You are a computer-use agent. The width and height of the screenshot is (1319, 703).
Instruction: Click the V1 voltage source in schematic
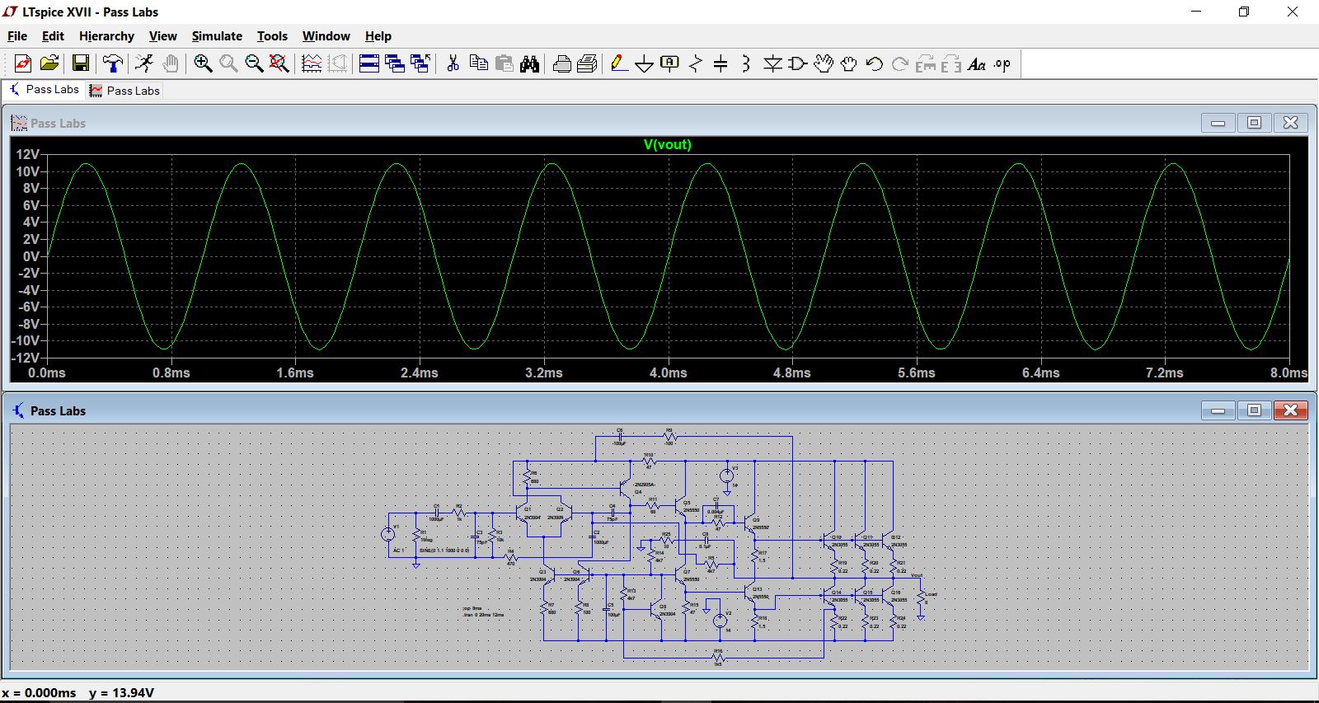coord(387,534)
